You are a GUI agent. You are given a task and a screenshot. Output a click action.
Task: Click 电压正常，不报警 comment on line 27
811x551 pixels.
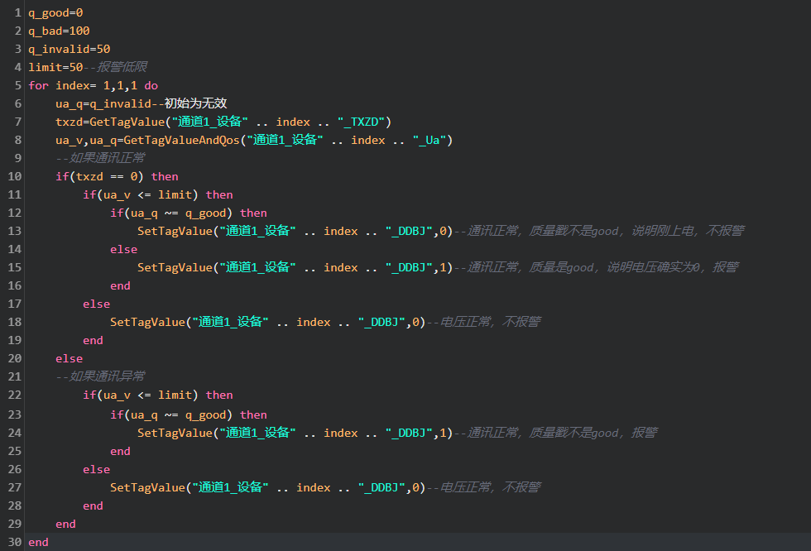pyautogui.click(x=483, y=487)
